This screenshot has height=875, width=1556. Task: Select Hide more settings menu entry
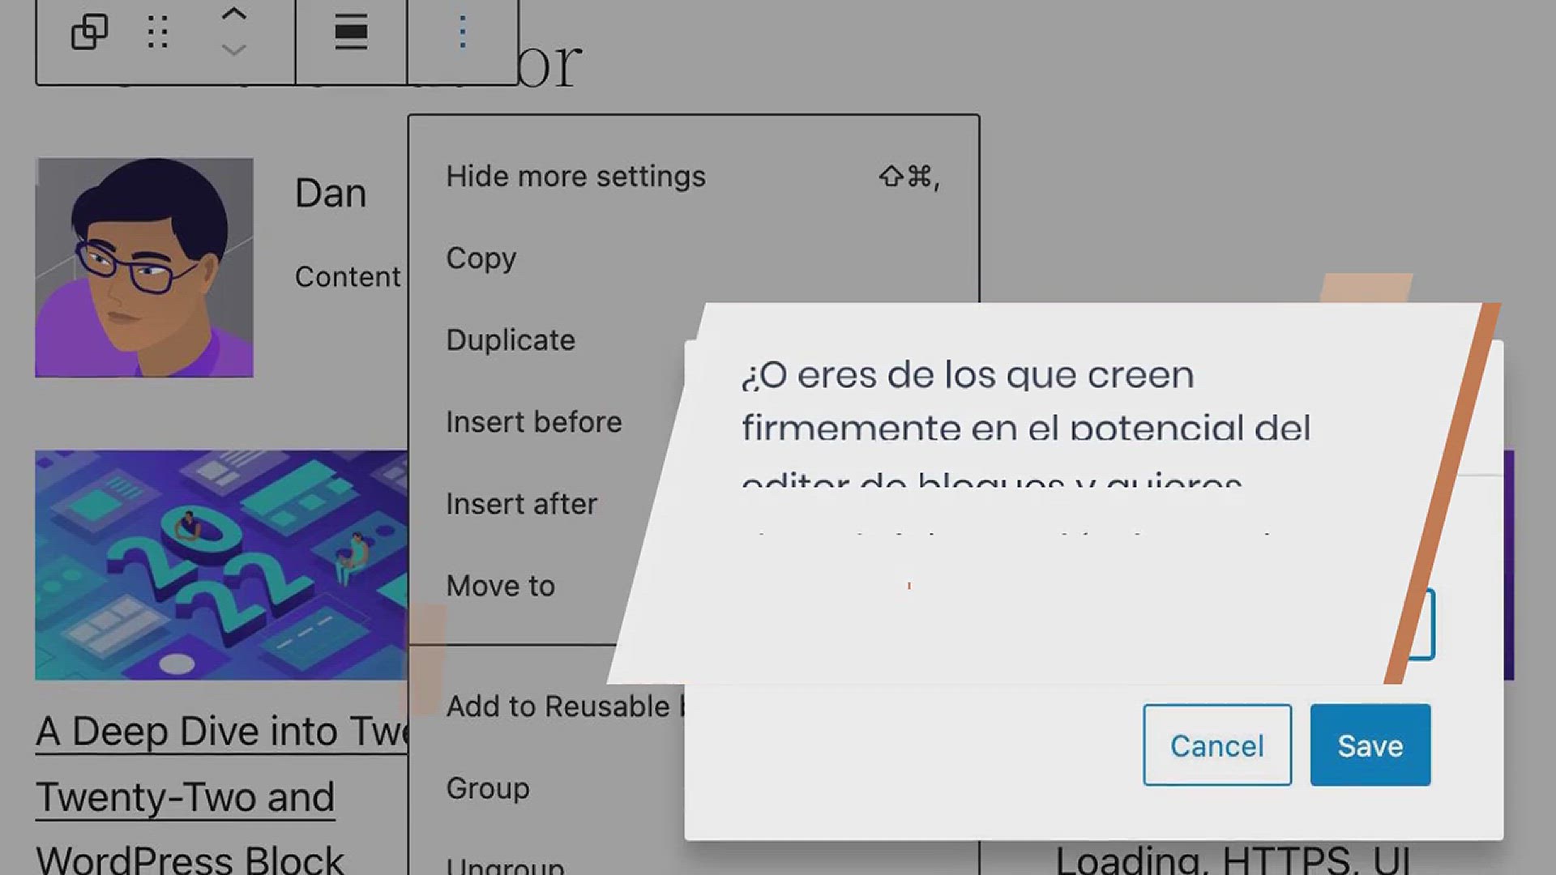click(x=575, y=177)
